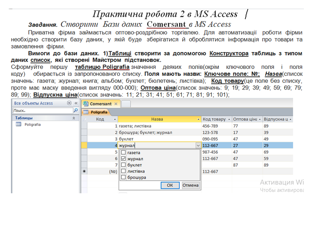The height and width of the screenshot is (232, 310).
Task: Check the листівка checkbox
Action: pyautogui.click(x=123, y=171)
